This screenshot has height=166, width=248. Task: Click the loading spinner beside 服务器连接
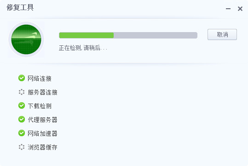pyautogui.click(x=22, y=92)
